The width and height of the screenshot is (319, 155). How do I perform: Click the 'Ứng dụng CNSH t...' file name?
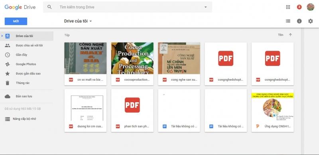278,127
